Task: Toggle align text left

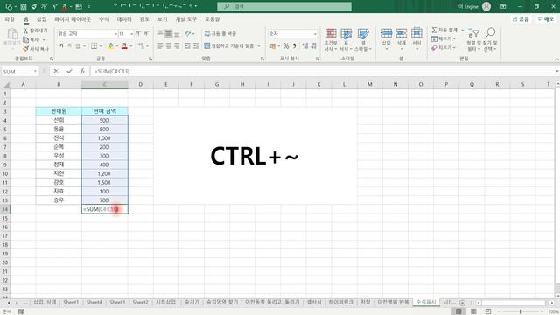Action: click(x=161, y=46)
